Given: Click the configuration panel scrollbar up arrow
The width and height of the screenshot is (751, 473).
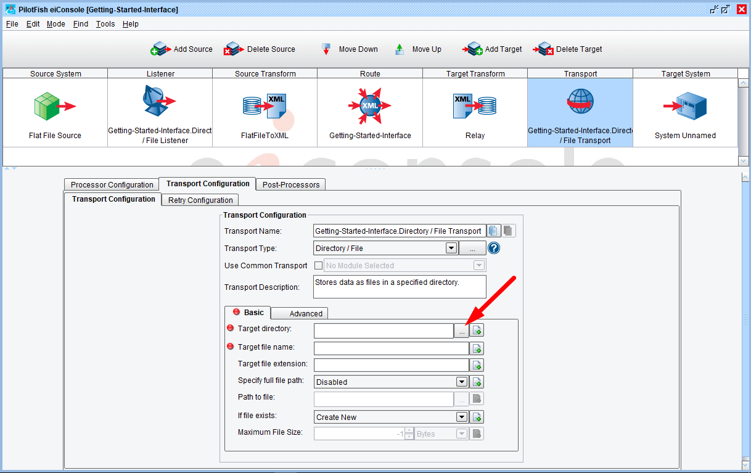Looking at the screenshot, I should [x=745, y=178].
